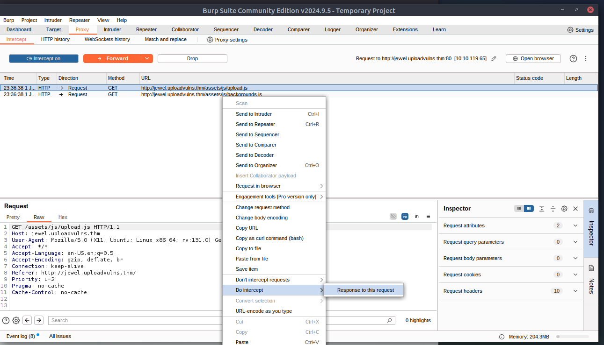Switch to WebSockets history tab
The height and width of the screenshot is (345, 604).
tap(107, 39)
